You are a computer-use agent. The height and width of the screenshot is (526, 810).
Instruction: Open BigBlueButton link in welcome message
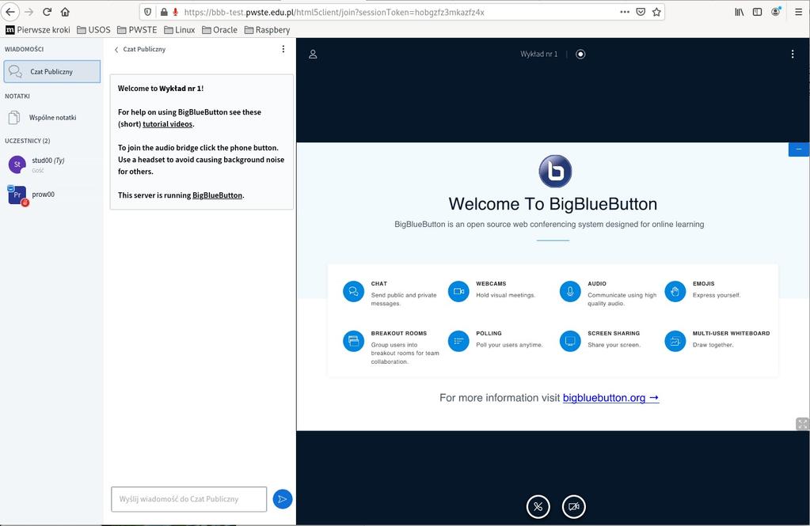point(217,195)
